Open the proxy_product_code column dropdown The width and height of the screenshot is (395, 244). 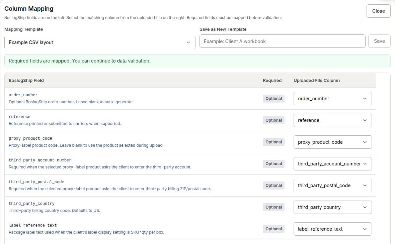pyautogui.click(x=332, y=142)
